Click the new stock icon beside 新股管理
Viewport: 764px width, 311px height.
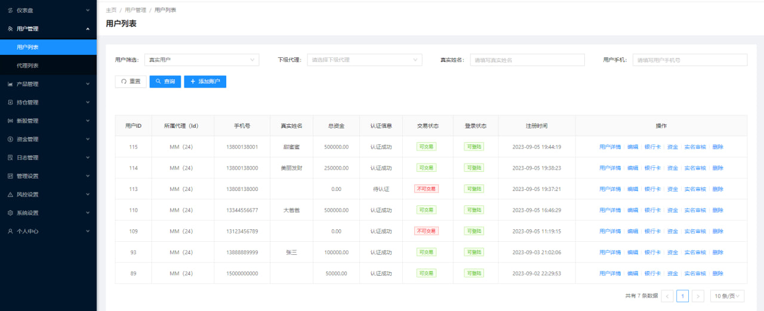(10, 121)
